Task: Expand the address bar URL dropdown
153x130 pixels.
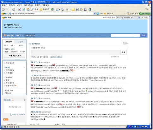Action: pos(94,14)
